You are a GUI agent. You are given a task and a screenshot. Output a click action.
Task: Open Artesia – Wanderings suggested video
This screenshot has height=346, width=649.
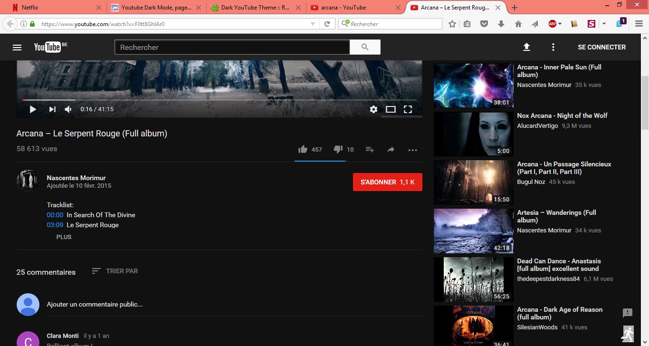[x=556, y=216]
